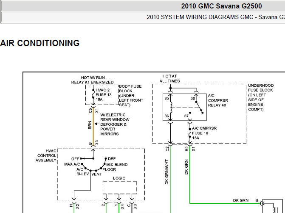Click the fuse symbol beside A/C CMPRSR FUSE 18
The width and height of the screenshot is (285, 213).
coord(190,133)
